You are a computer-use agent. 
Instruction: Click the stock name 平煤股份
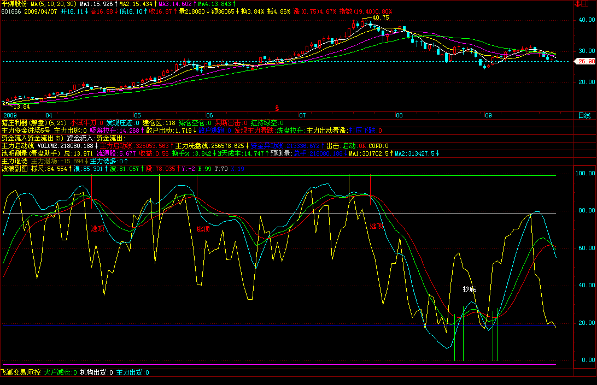click(14, 4)
